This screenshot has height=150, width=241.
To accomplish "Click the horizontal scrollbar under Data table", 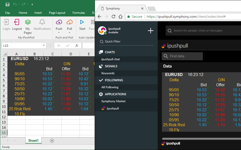I will tap(202, 139).
